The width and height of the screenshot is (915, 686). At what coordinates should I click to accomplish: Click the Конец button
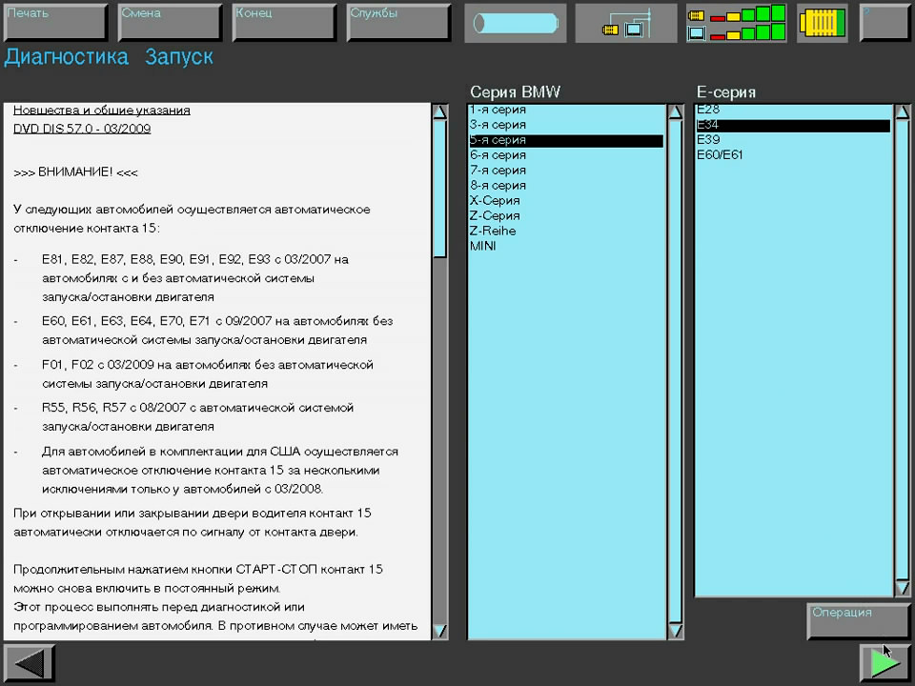pyautogui.click(x=285, y=22)
